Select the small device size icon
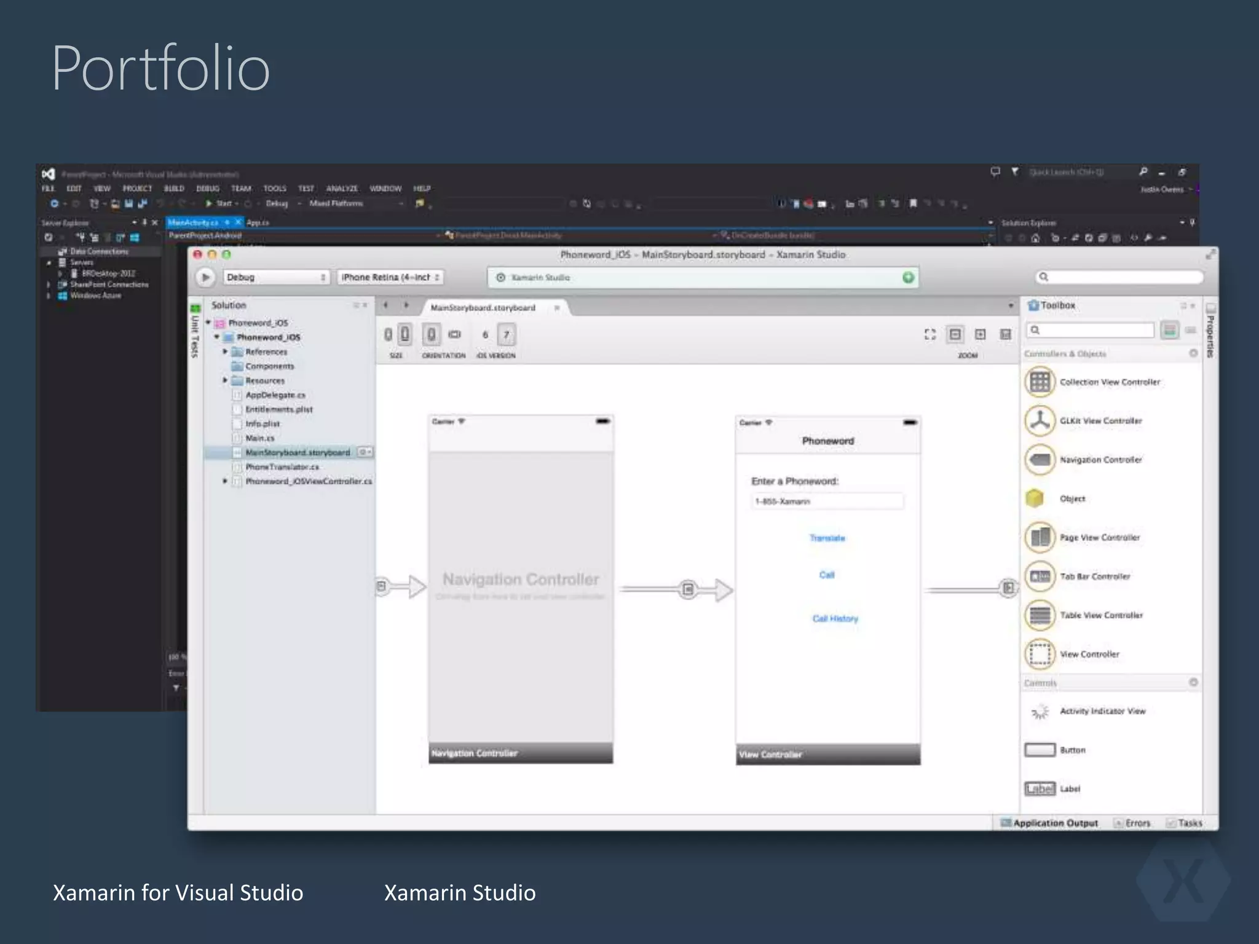 tap(388, 334)
